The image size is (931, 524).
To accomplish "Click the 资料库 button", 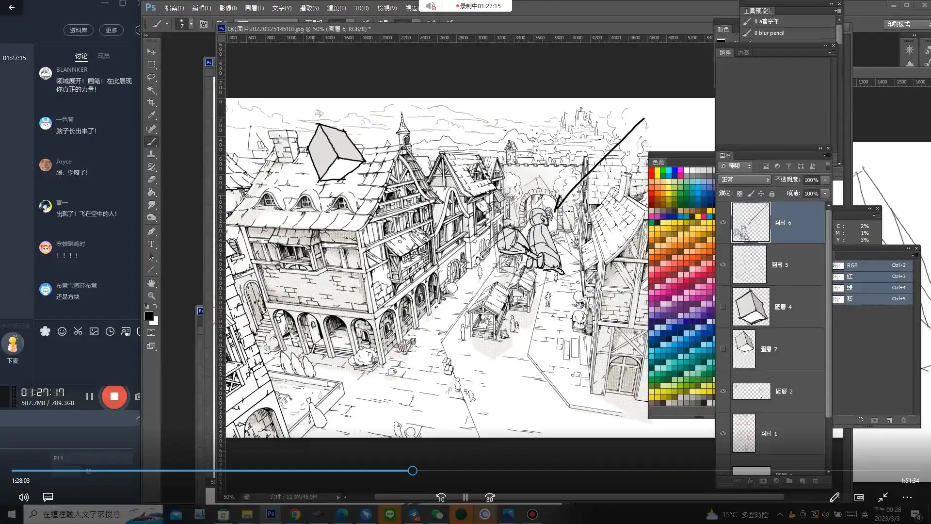I will [x=78, y=30].
